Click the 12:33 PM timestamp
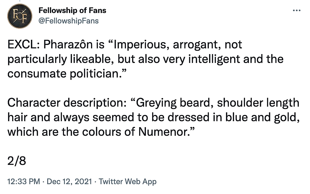Screen dimensions: 310x194 [24, 181]
